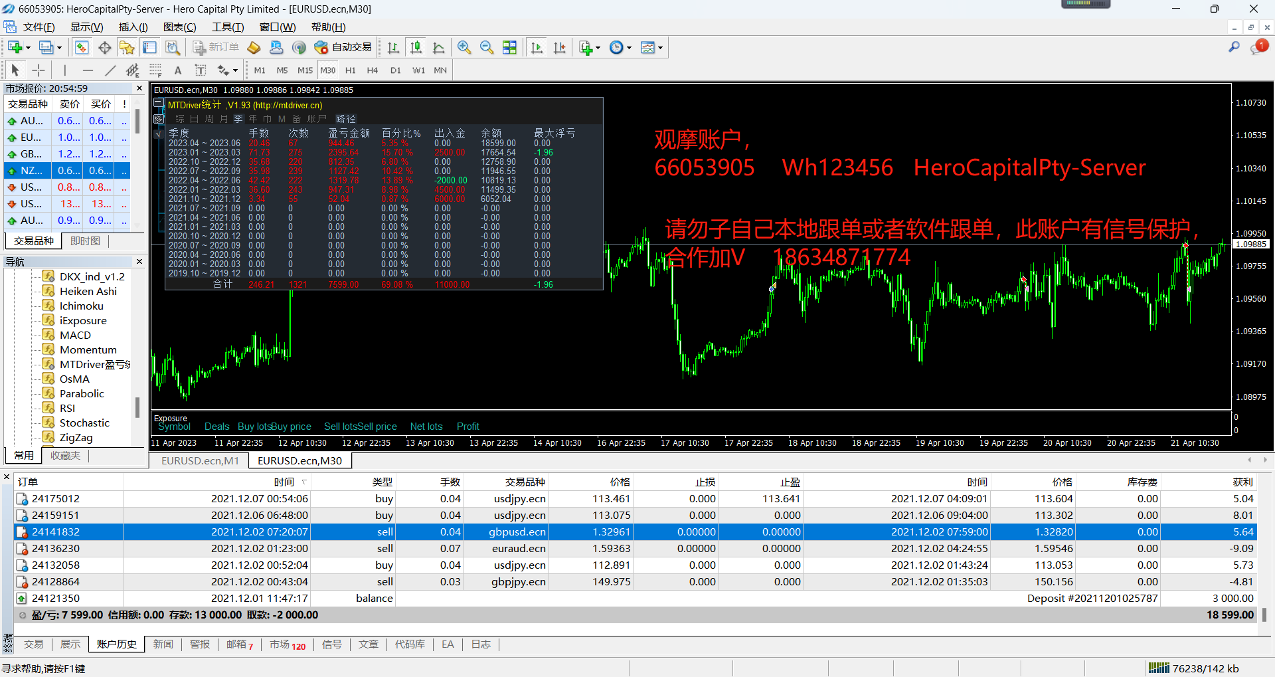Expand the arrows objects dropdown
Viewport: 1275px width, 677px height.
point(235,70)
